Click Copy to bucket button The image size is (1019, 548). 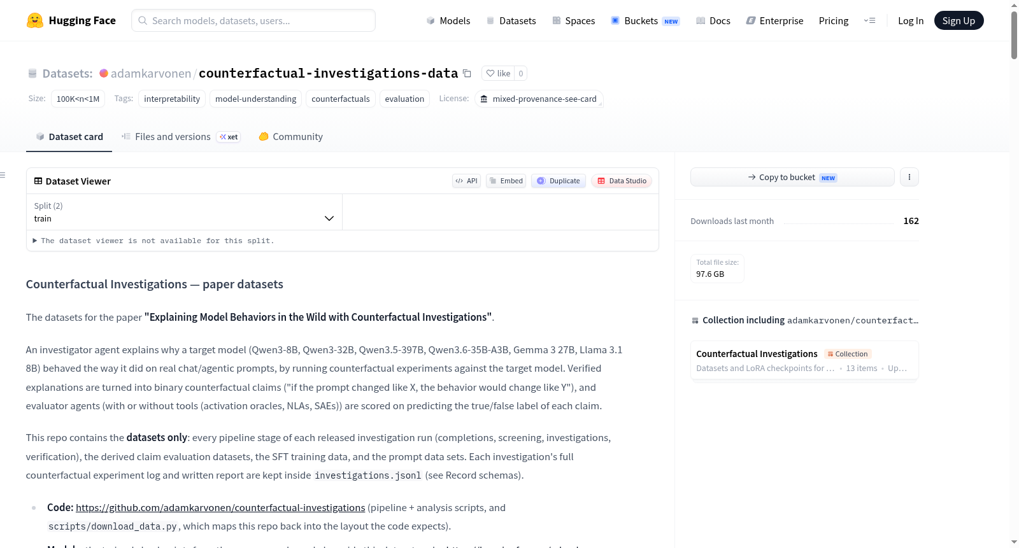pos(792,177)
